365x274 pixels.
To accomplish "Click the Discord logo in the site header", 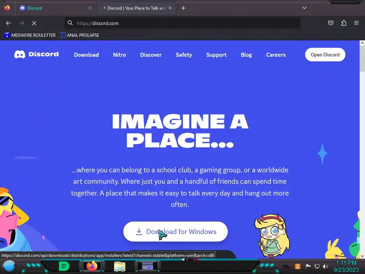I will pos(36,54).
